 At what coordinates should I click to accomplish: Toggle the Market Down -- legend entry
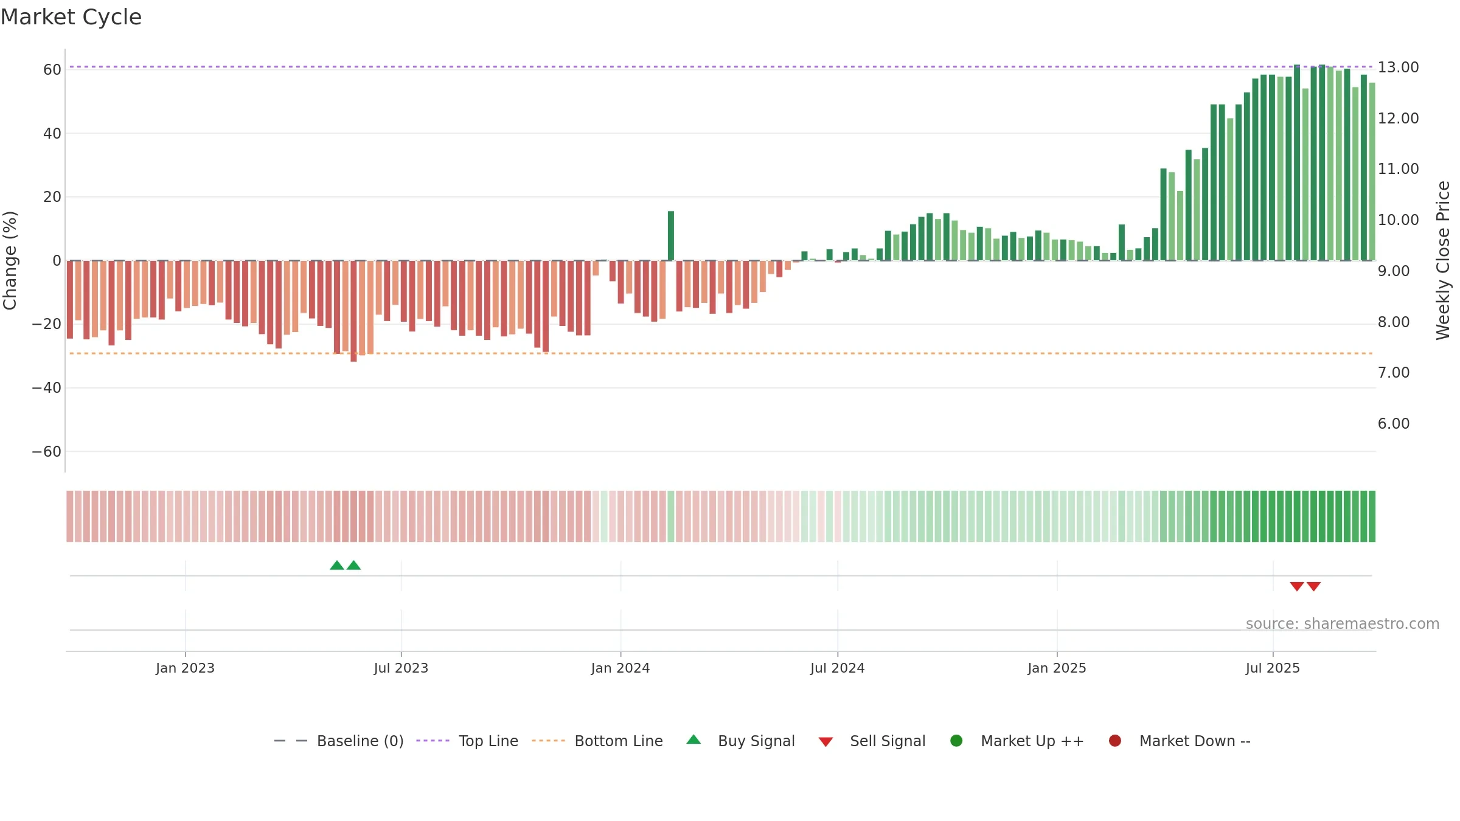[1180, 741]
